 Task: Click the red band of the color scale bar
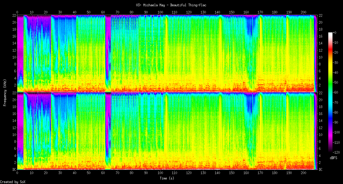point(331,53)
